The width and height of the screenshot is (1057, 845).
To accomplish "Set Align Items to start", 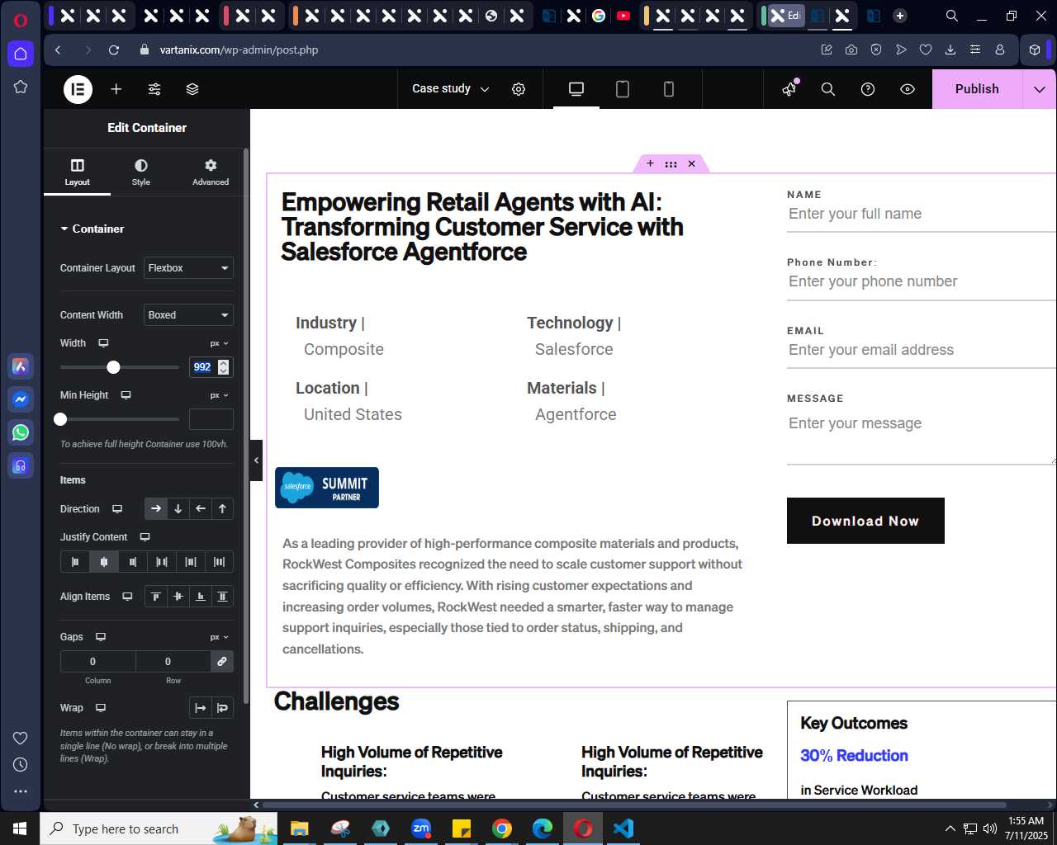I will click(x=156, y=597).
